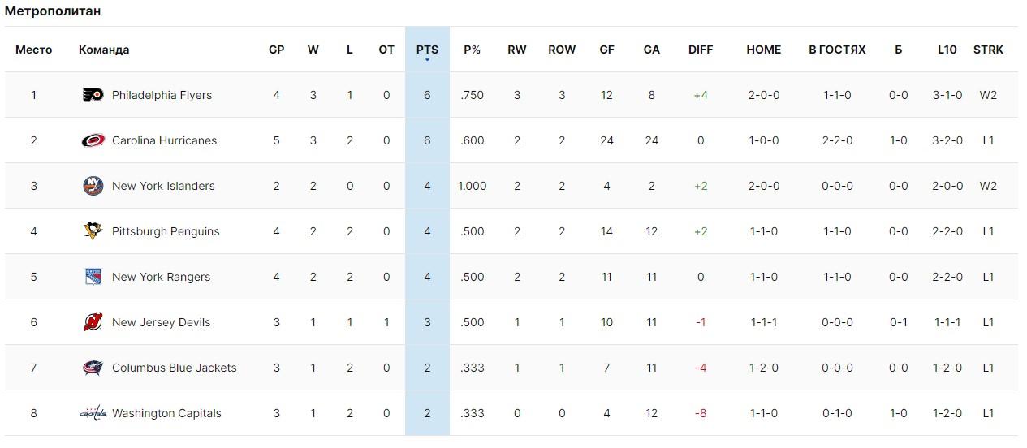Sort by the L10 column header
1027x448 pixels.
click(947, 50)
